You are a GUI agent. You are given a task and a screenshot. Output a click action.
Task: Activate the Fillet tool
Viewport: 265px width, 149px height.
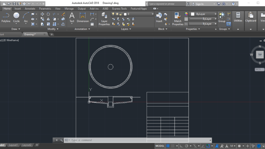coord(54,19)
